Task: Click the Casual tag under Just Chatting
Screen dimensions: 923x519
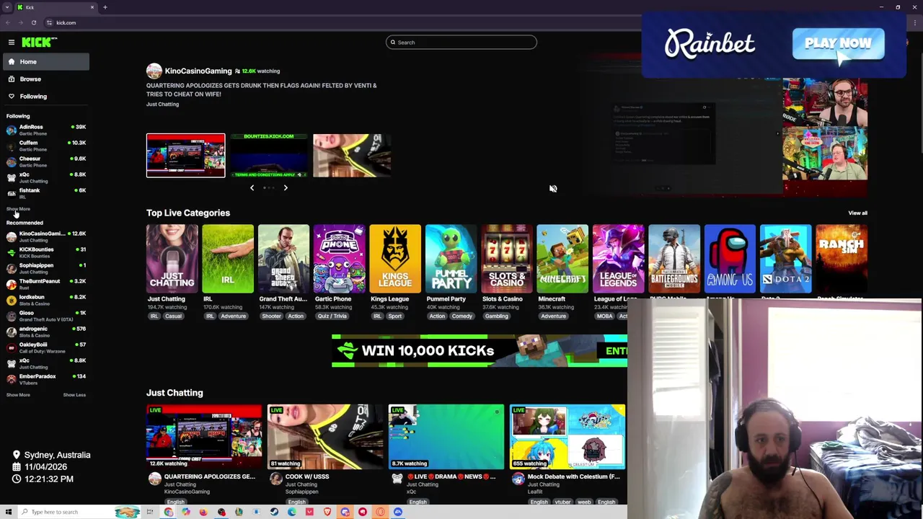Action: click(173, 316)
